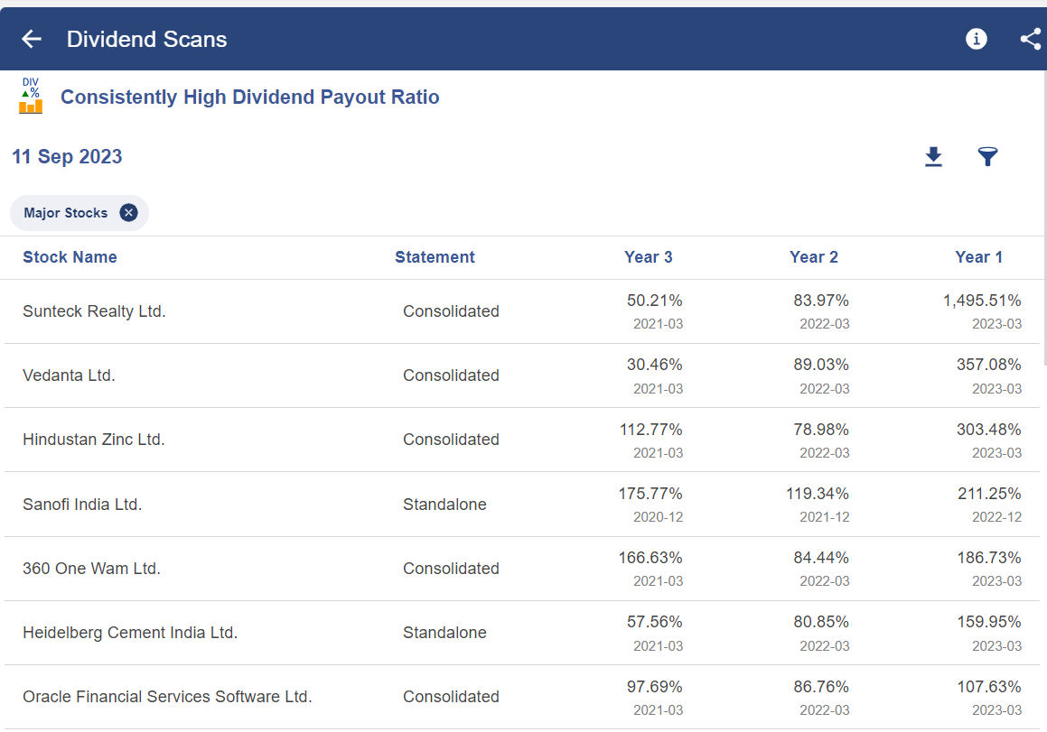
Task: Click Sanofi India's 2020-12 period label
Action: [x=659, y=517]
